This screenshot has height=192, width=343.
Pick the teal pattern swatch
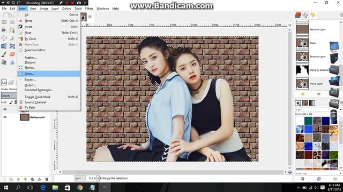[308, 121]
